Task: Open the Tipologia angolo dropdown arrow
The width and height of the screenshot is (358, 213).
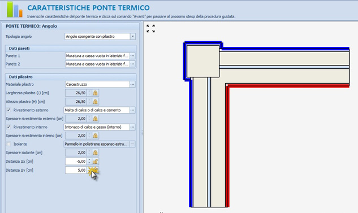Action: click(133, 37)
